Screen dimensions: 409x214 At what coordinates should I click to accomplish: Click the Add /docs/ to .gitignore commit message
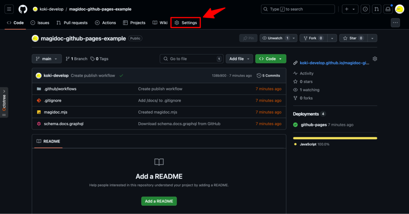pyautogui.click(x=160, y=100)
